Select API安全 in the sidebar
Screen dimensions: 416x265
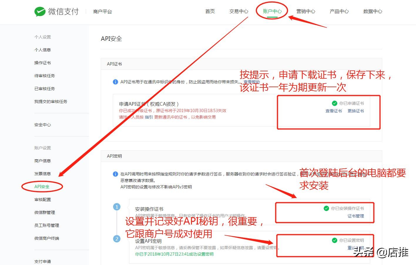pos(42,187)
